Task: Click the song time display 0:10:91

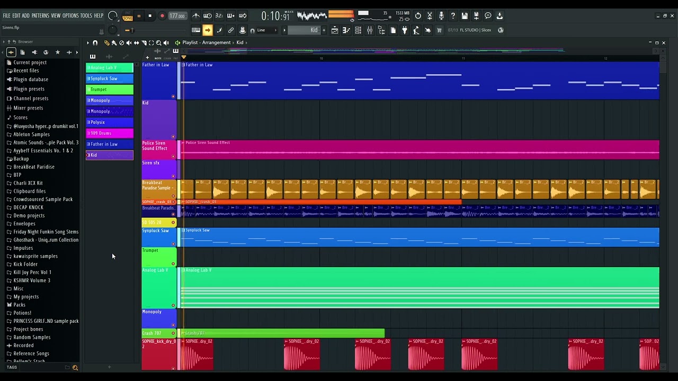Action: pos(275,16)
